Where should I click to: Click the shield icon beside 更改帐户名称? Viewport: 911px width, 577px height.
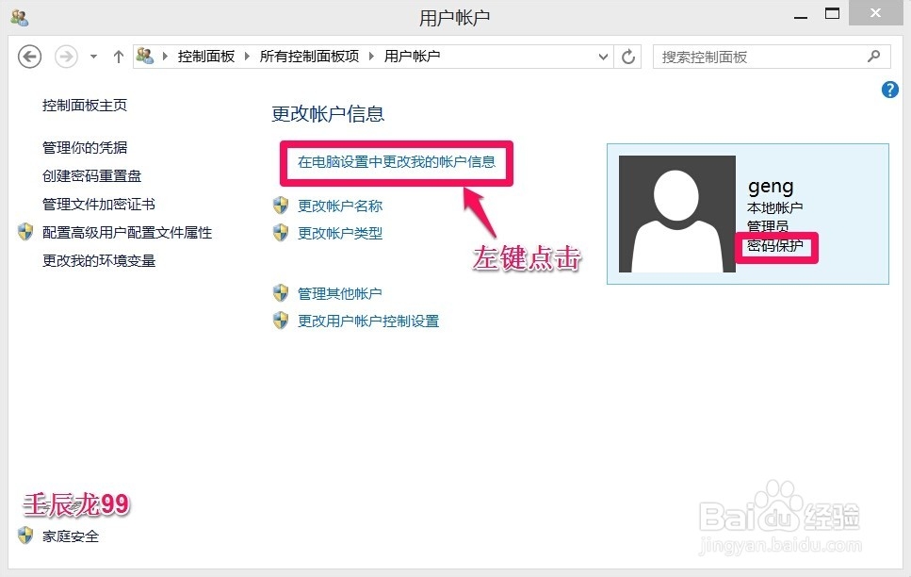pos(281,205)
